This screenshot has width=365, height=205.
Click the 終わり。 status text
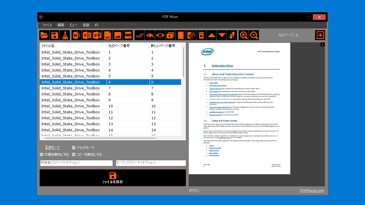tap(194, 190)
